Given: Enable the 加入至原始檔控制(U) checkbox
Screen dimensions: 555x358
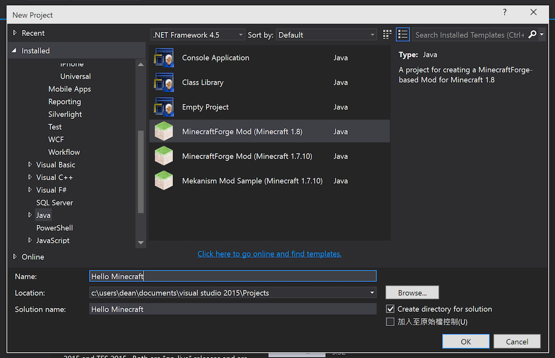Looking at the screenshot, I should [x=390, y=322].
